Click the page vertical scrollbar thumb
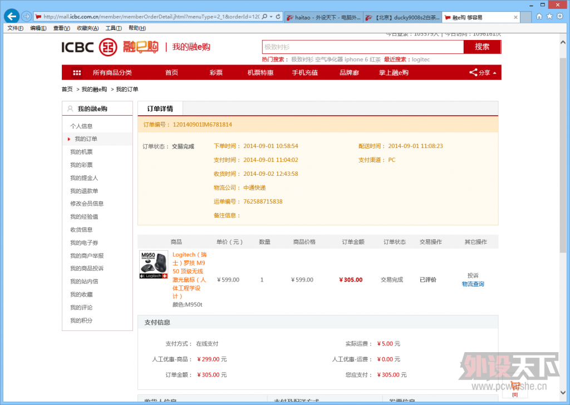 pos(563,155)
